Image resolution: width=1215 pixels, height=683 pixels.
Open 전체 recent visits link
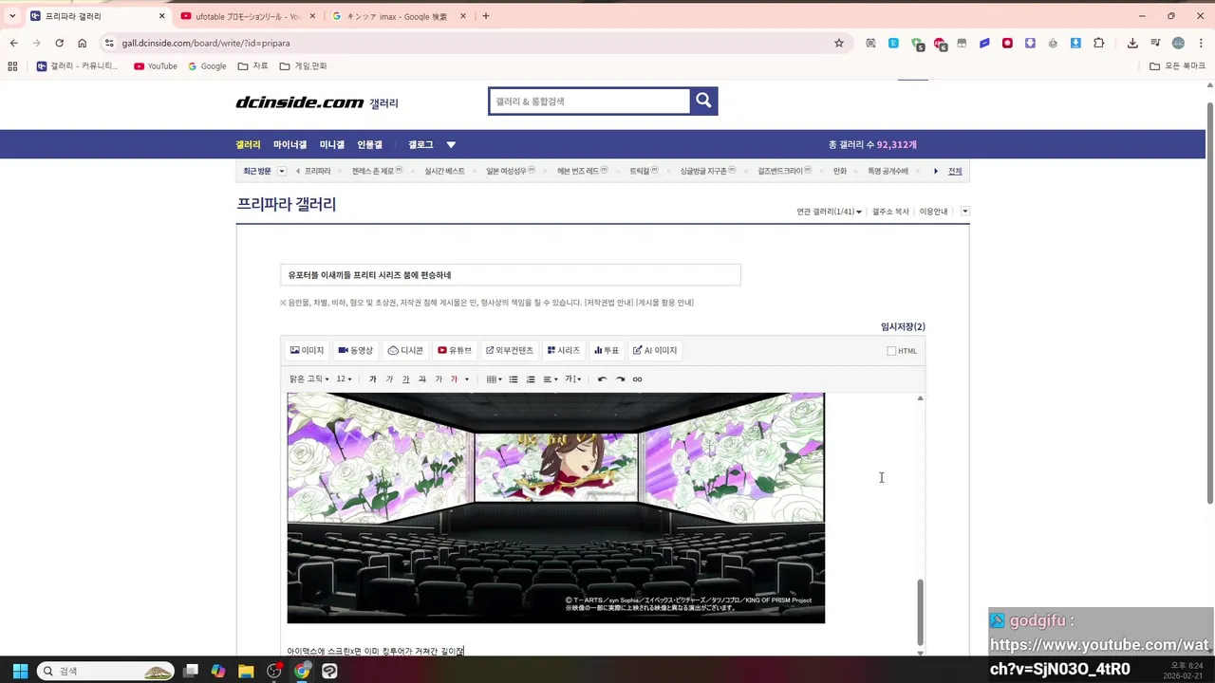point(955,171)
